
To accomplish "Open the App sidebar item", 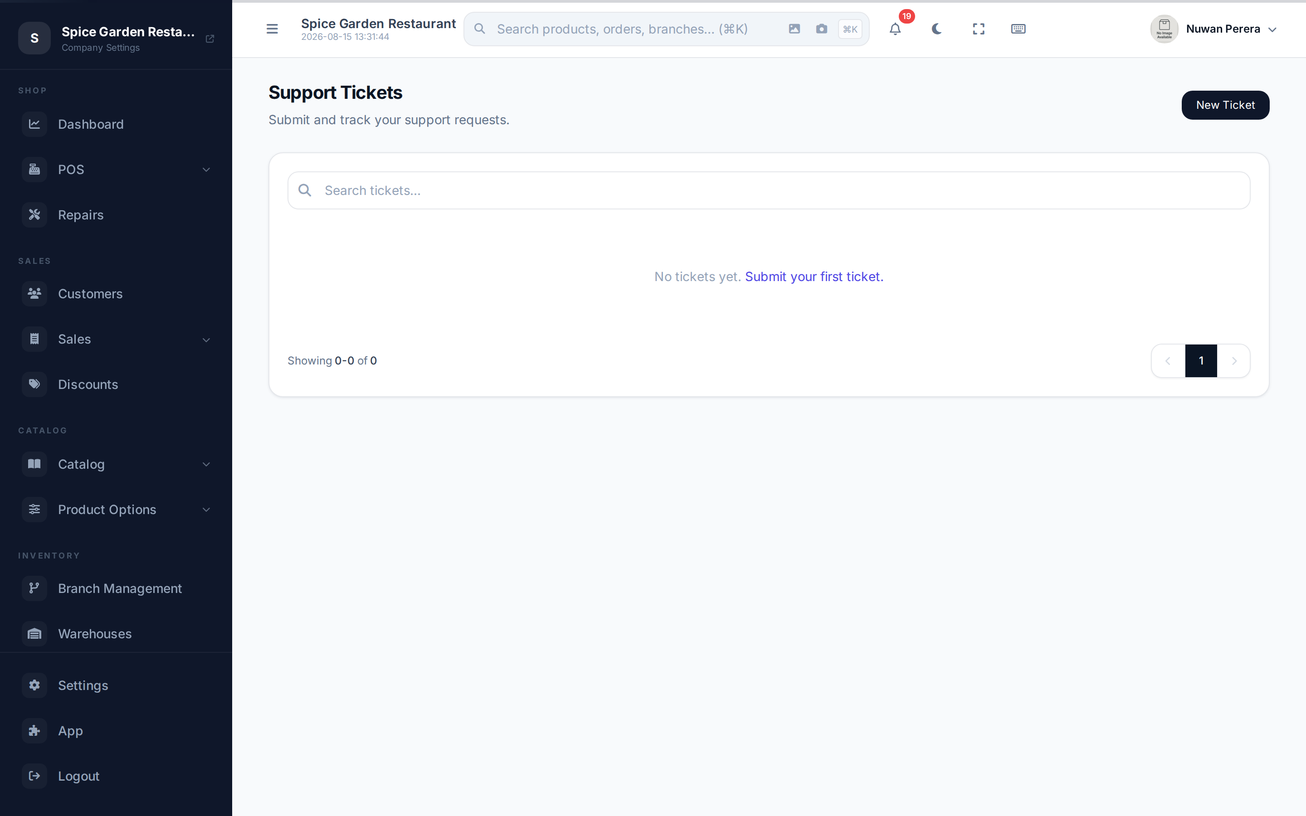I will (116, 731).
